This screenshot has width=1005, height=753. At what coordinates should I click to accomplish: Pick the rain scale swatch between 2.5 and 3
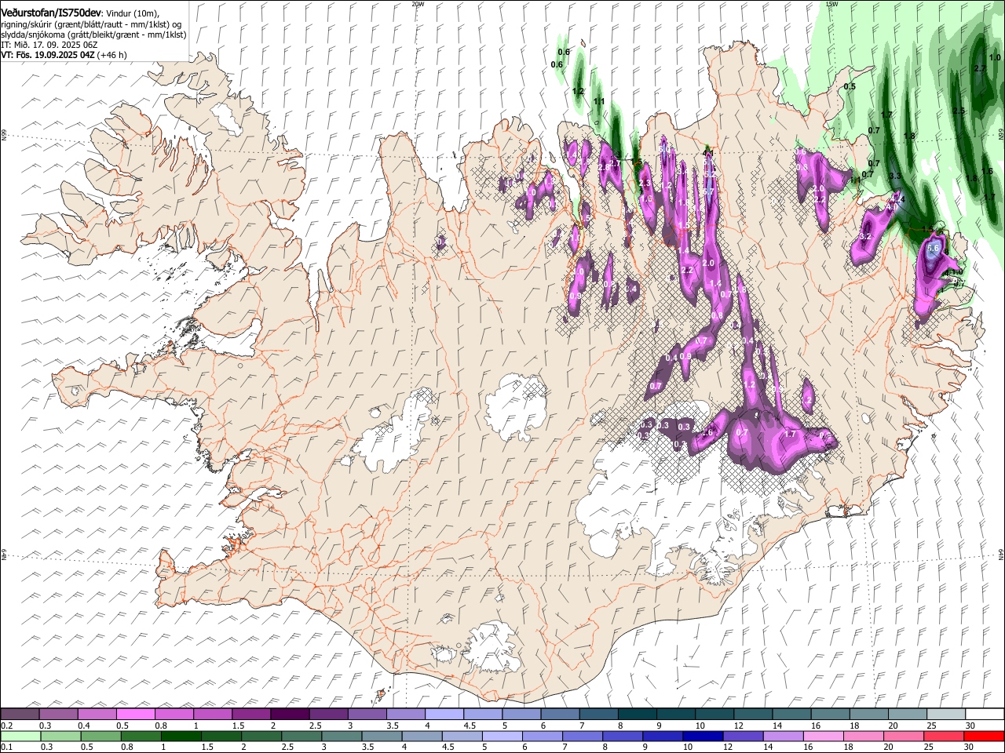[x=301, y=736]
